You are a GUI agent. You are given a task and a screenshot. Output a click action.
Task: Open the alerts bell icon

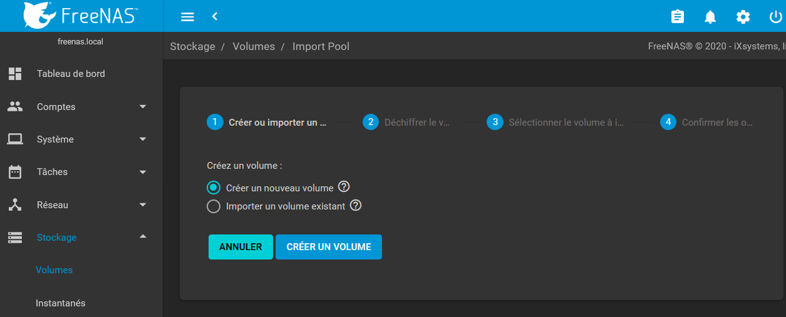click(x=710, y=17)
